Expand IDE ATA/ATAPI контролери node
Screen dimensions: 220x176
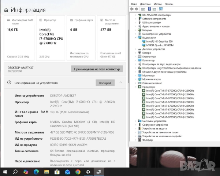point(135,15)
